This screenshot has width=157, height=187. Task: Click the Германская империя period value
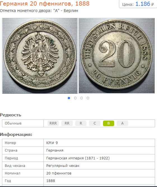click(78, 158)
